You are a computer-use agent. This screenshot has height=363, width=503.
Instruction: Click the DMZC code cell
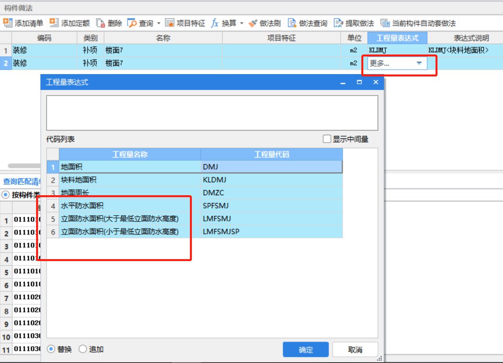coord(272,193)
